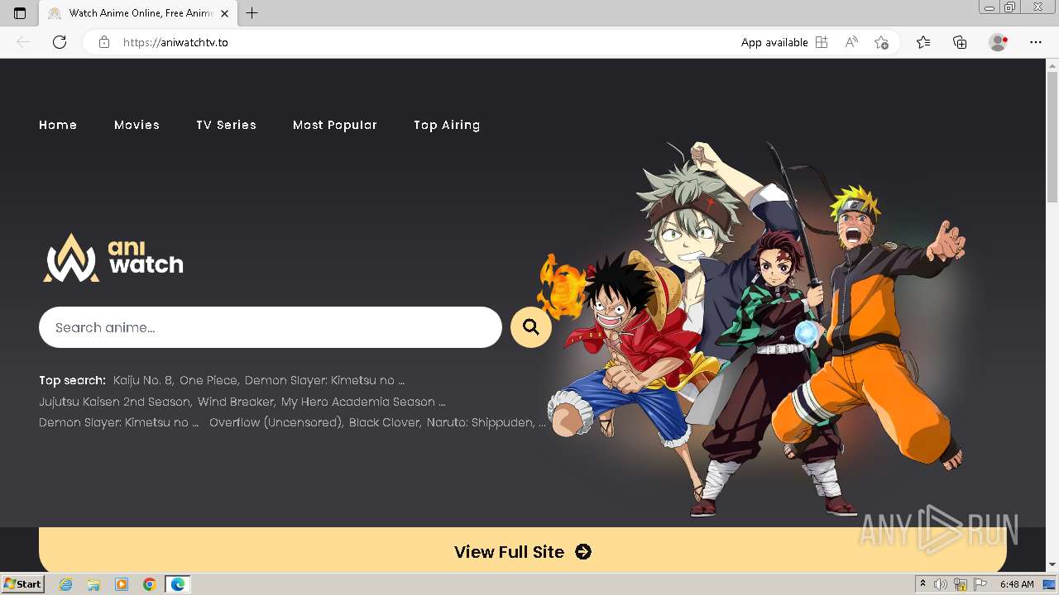1059x595 pixels.
Task: Open a new tab with plus button
Action: coord(252,13)
